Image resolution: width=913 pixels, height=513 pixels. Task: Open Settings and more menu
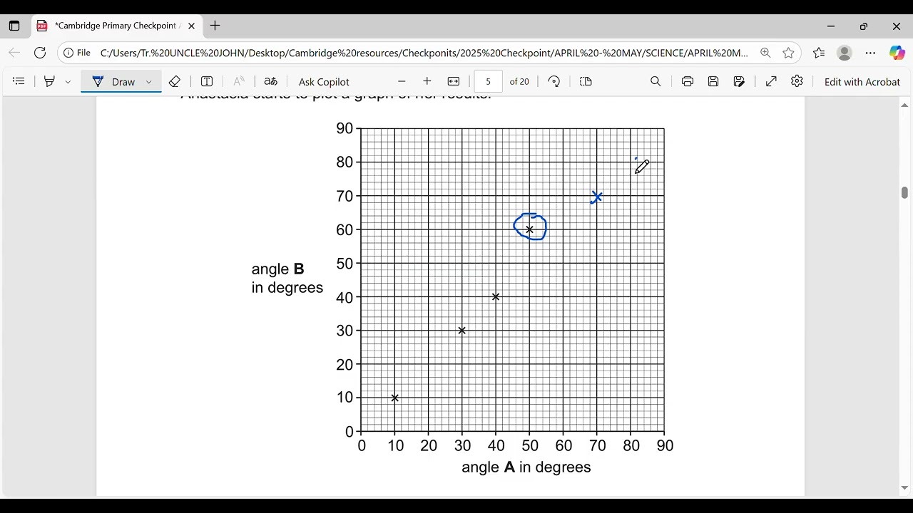(x=871, y=53)
